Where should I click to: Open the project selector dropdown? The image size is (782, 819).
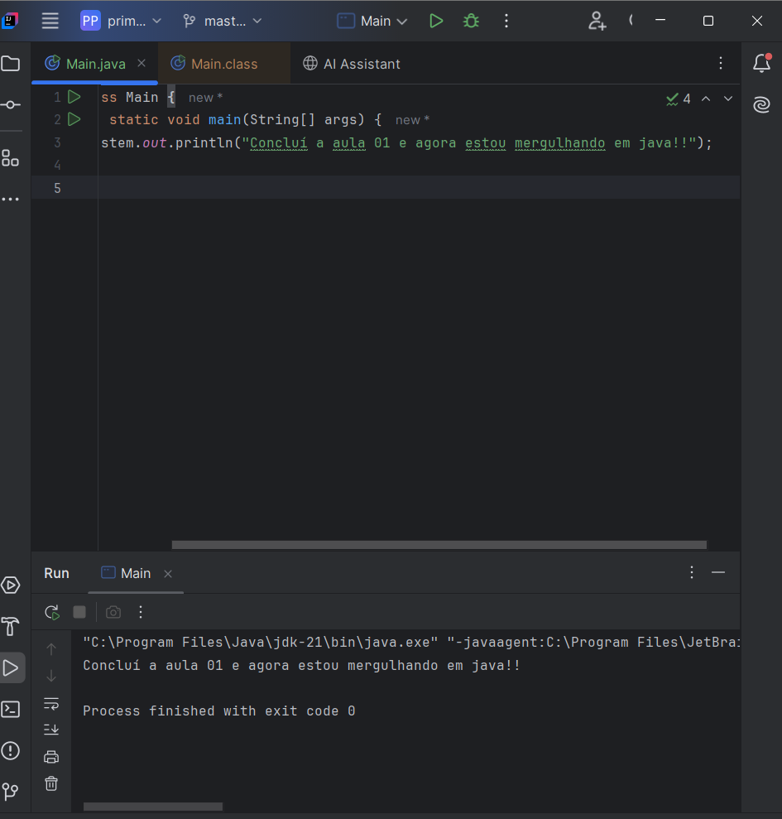pos(121,21)
